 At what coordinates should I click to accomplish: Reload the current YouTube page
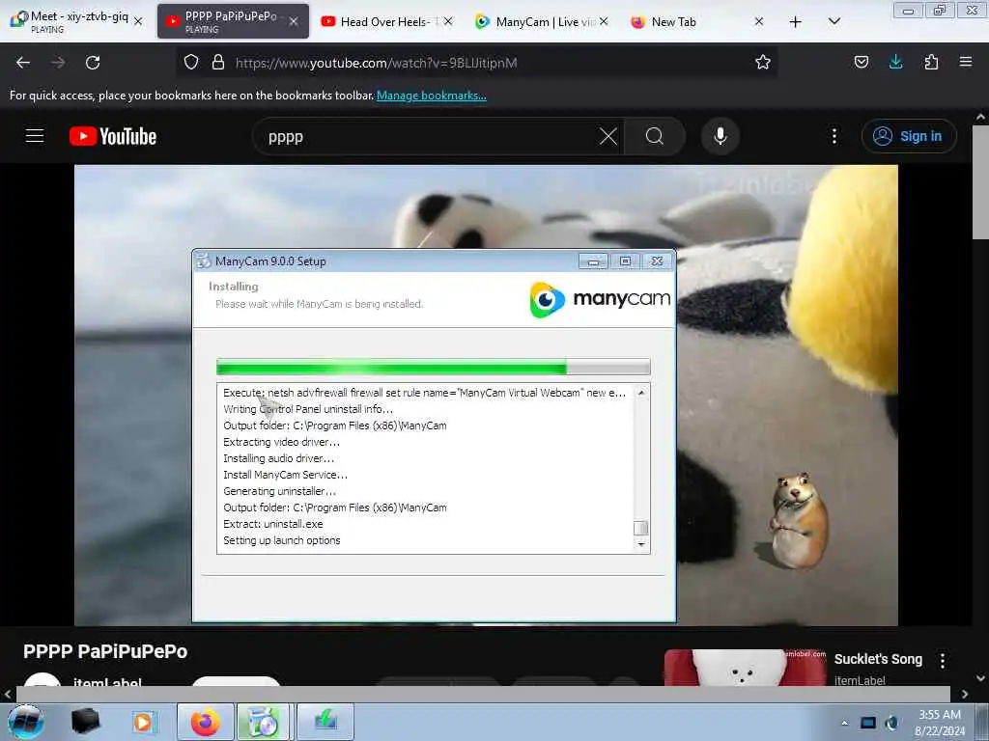tap(93, 63)
